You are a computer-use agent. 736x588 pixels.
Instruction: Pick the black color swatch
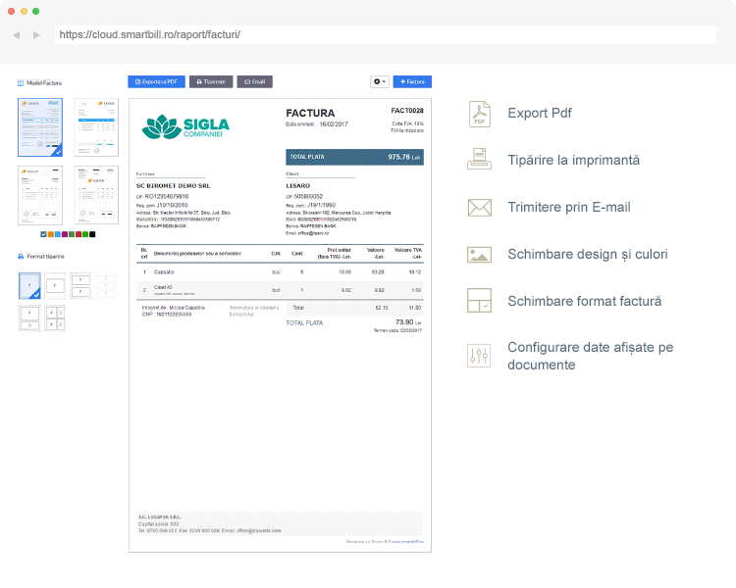[x=92, y=234]
